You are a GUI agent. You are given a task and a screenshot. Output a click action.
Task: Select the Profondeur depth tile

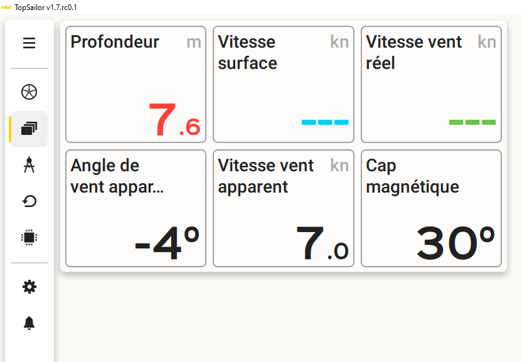coord(136,85)
